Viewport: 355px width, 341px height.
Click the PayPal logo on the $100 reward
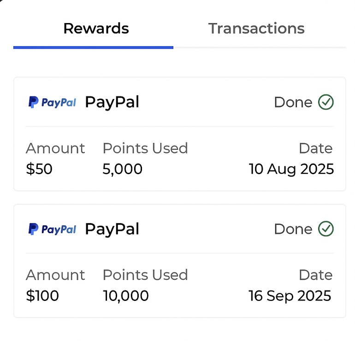[x=52, y=229]
